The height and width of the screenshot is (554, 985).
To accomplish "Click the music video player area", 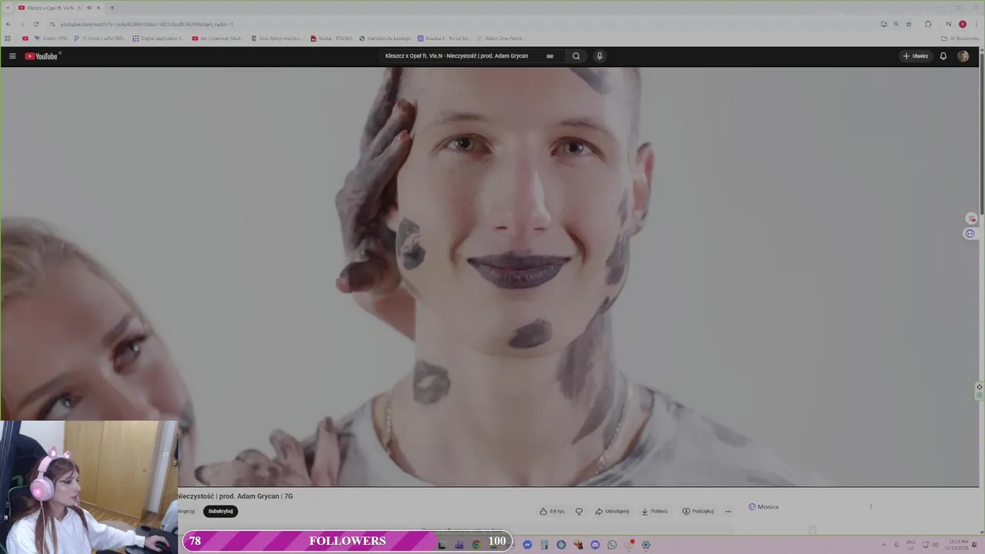I will coord(489,277).
